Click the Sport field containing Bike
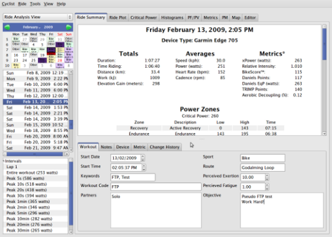Viewport: 332px width, 237px height. [263, 158]
